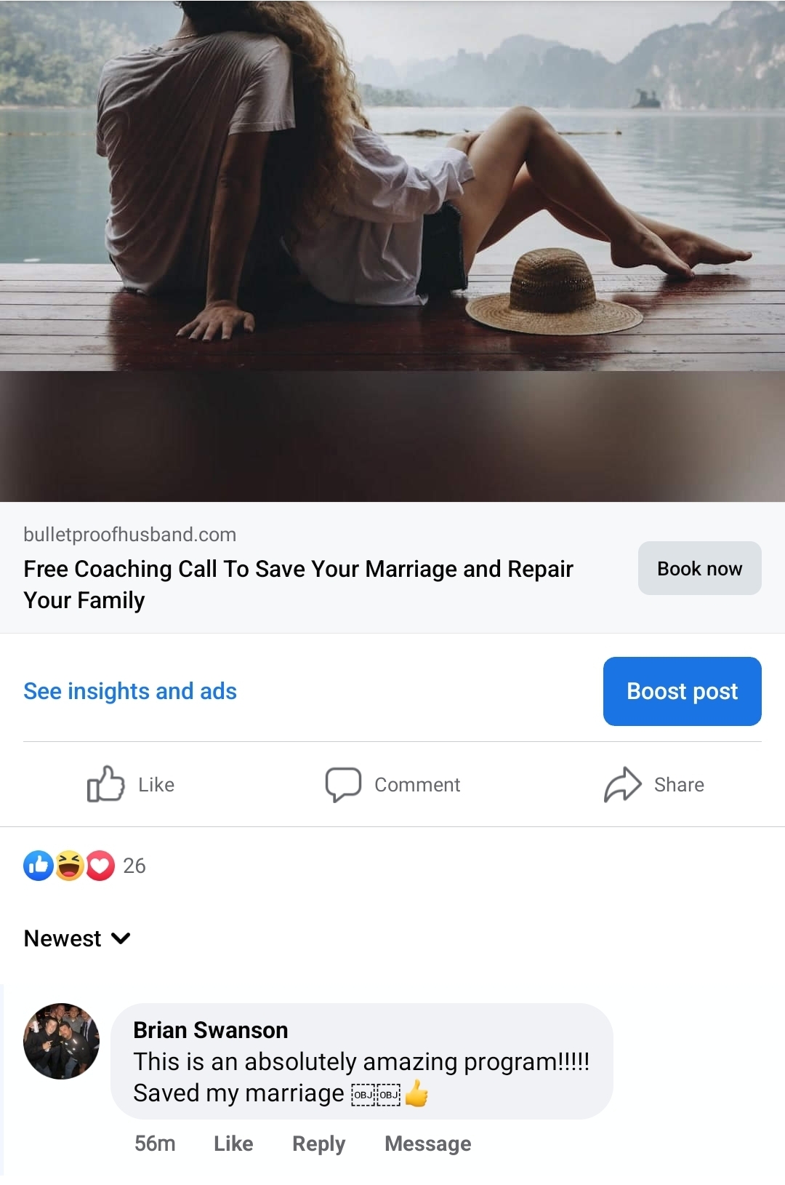
Task: Tap the Share arrow icon
Action: pos(623,784)
